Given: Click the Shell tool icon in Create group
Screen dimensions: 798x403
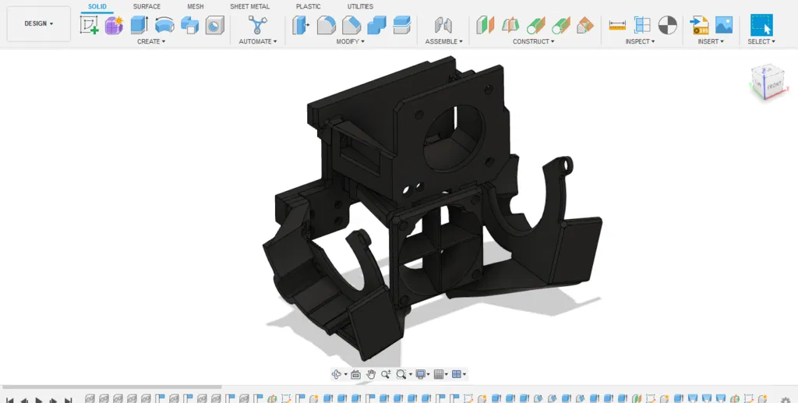Looking at the screenshot, I should tap(215, 25).
